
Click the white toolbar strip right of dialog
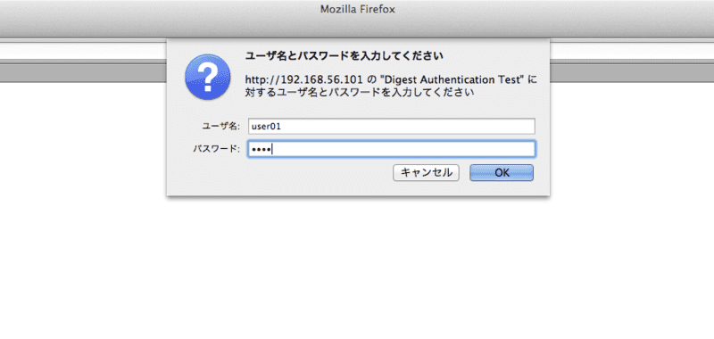(x=632, y=51)
